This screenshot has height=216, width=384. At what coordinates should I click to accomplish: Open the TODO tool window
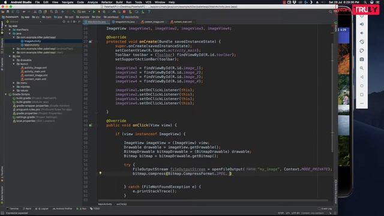(x=95, y=209)
